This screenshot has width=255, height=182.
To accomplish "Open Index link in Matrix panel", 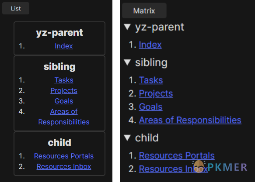I will 150,45.
